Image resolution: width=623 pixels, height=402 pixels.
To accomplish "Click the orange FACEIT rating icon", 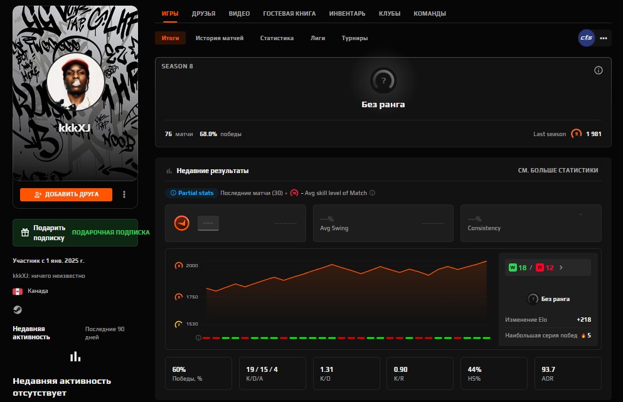I will coord(182,223).
